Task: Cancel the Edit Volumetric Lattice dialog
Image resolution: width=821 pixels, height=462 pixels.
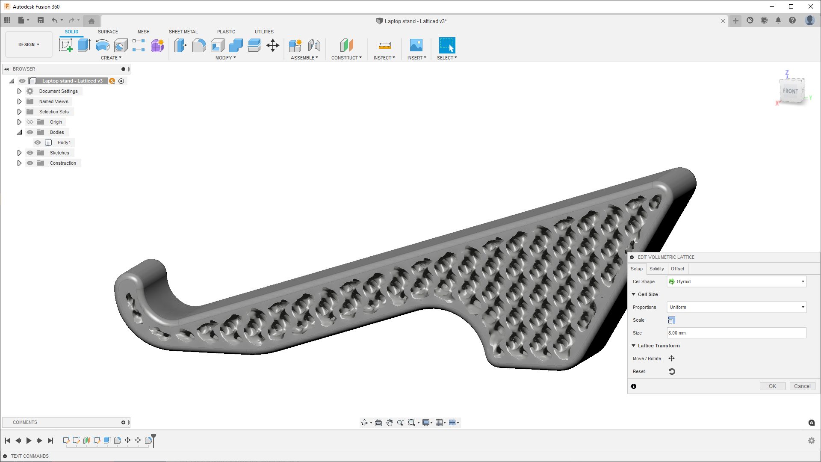Action: click(802, 386)
